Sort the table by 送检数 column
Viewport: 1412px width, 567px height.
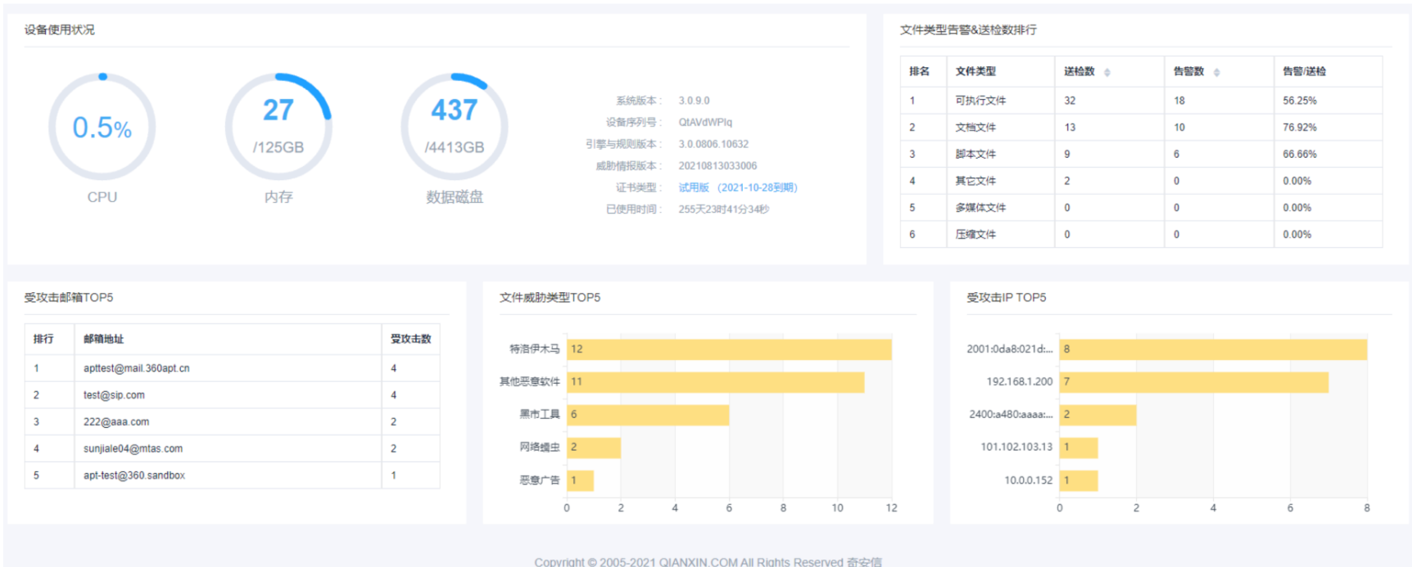(1107, 72)
